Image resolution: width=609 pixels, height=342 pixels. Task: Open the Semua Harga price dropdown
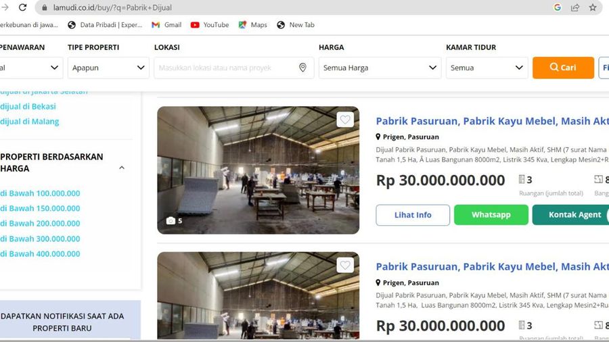pos(380,68)
